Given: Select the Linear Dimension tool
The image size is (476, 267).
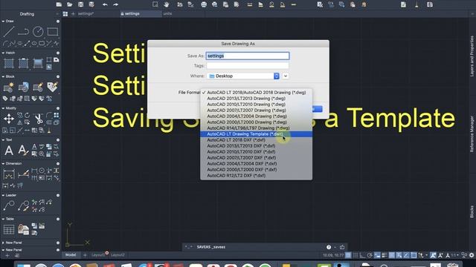Looking at the screenshot, I should tap(9, 174).
